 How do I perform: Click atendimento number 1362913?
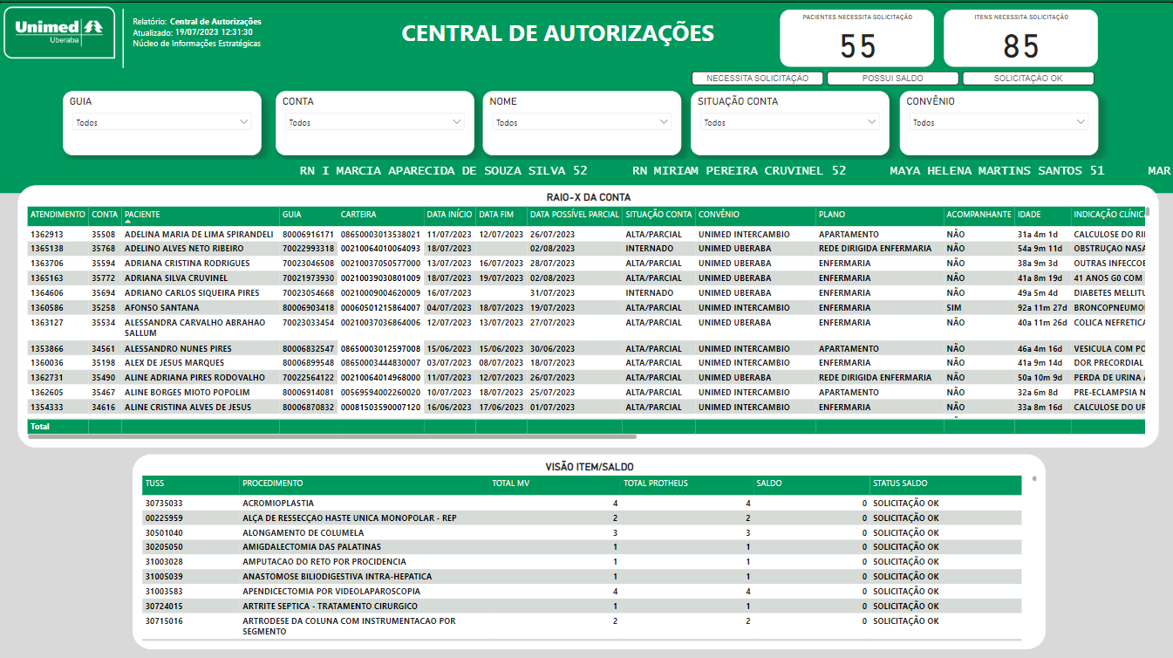(x=47, y=234)
